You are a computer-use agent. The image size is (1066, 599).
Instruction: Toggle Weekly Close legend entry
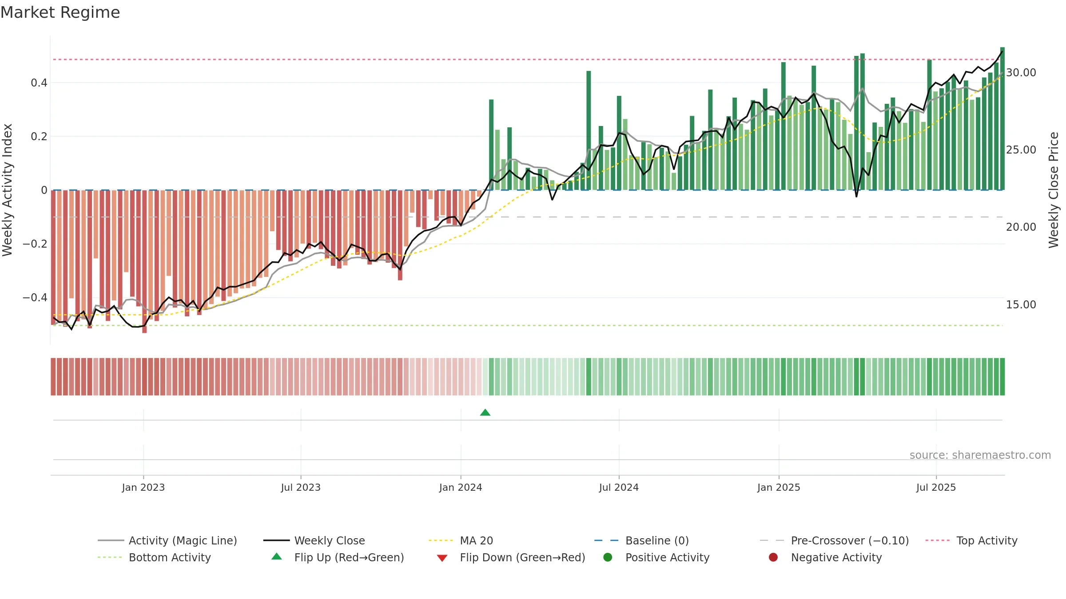click(x=314, y=540)
